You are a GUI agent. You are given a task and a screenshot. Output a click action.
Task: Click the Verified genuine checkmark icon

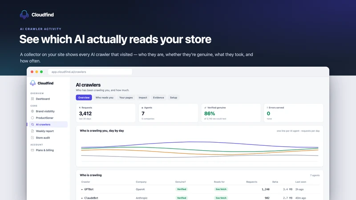205,108
